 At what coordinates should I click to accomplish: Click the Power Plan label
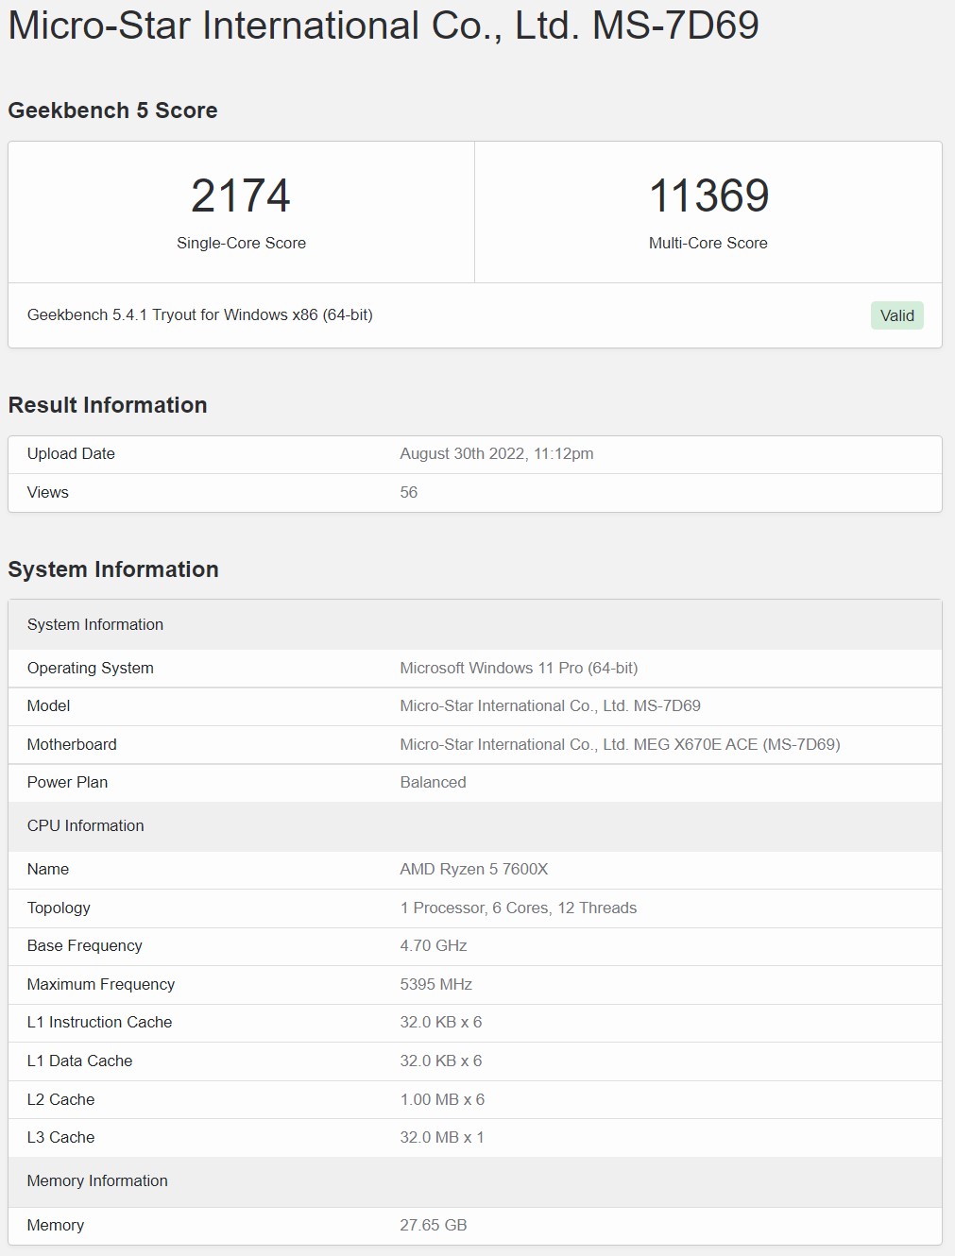click(67, 782)
